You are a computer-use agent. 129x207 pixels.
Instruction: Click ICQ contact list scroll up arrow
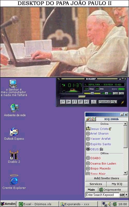tap(125, 124)
